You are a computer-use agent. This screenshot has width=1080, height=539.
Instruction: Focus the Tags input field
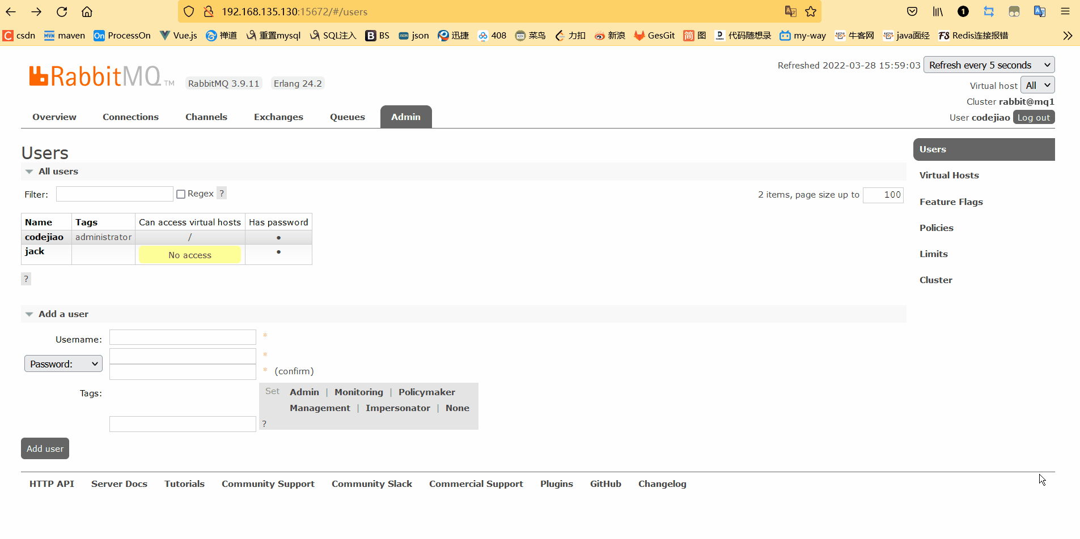coord(183,424)
